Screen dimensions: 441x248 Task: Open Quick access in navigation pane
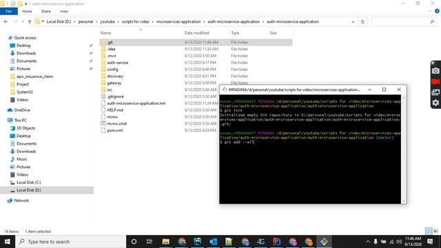tap(25, 38)
